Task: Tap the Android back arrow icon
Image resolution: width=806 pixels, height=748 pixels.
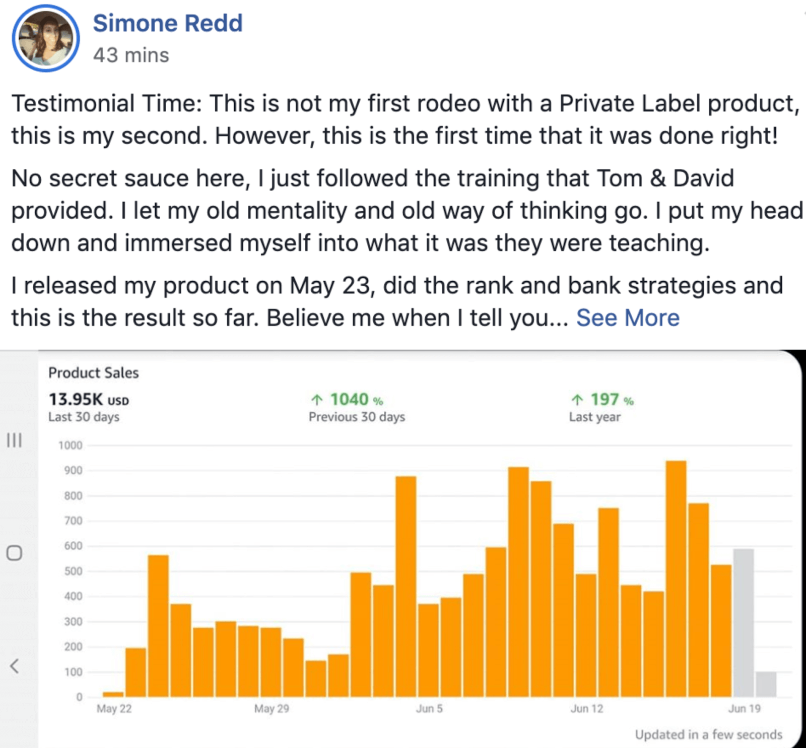Action: [14, 666]
